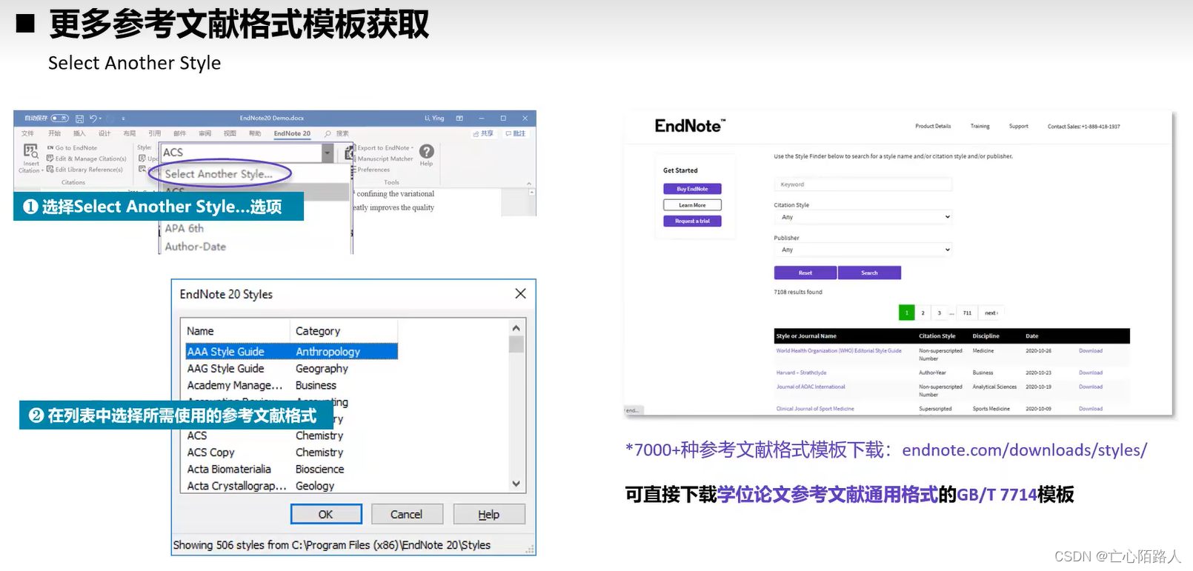Open the 引用 ribbon tab
This screenshot has height=571, width=1193.
[x=154, y=134]
